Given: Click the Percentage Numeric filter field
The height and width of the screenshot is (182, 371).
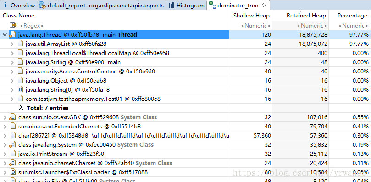Looking at the screenshot, I should coord(353,26).
